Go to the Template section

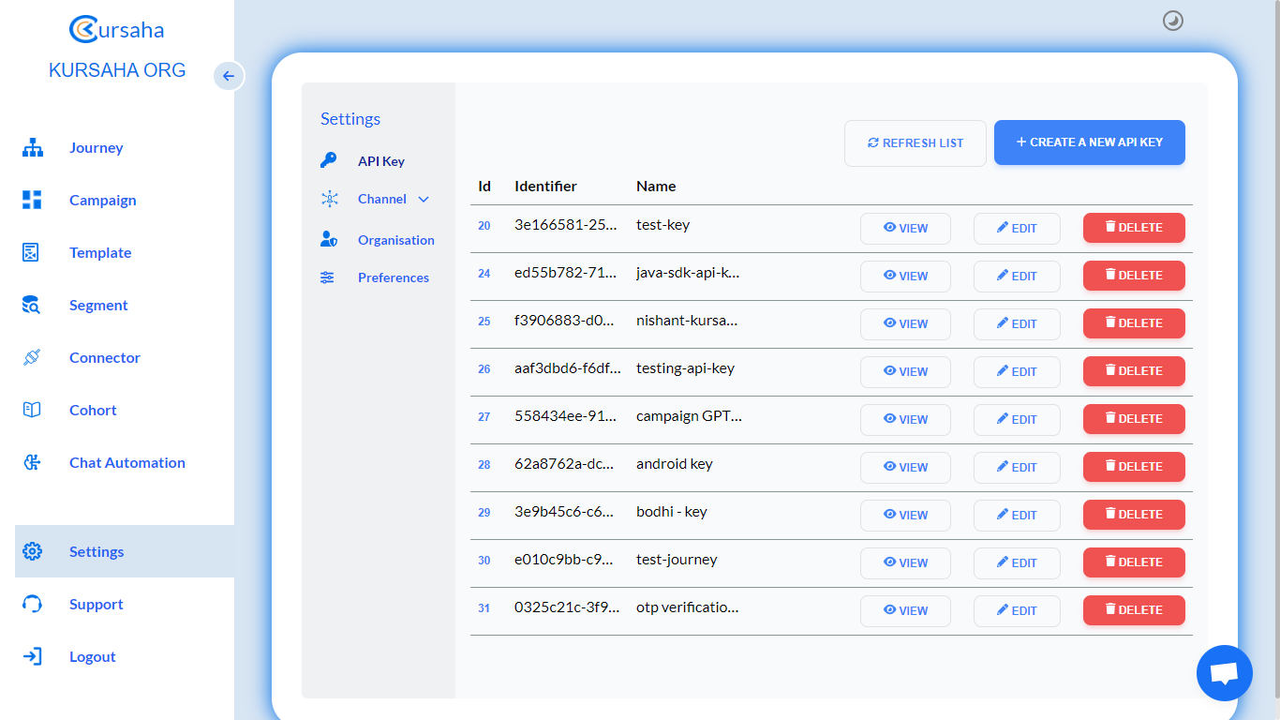tap(100, 252)
